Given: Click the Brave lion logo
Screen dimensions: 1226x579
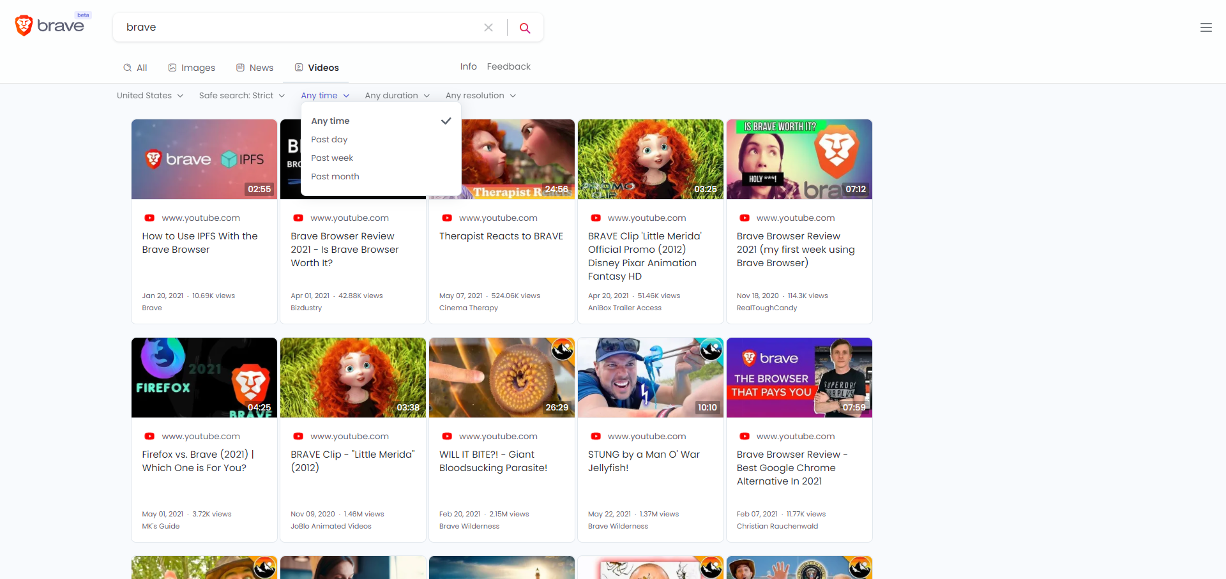Looking at the screenshot, I should tap(24, 26).
